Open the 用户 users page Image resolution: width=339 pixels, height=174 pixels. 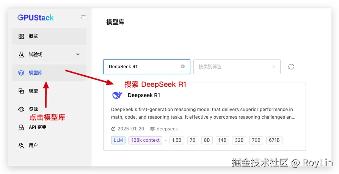point(49,146)
